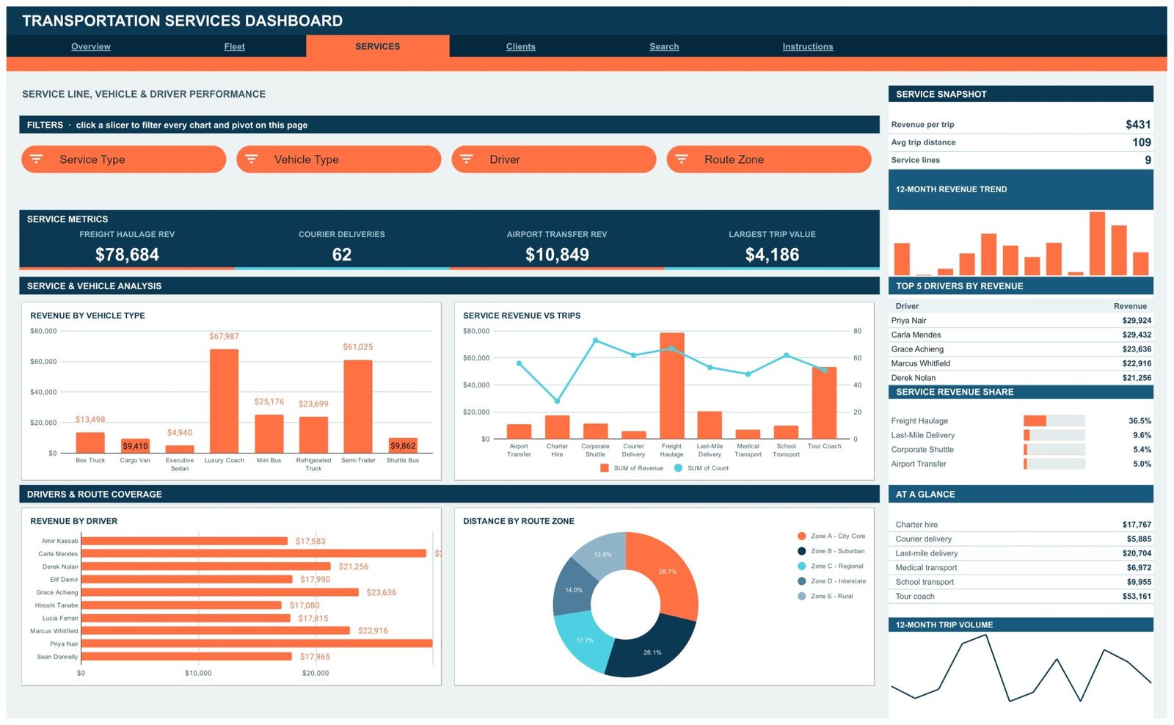This screenshot has height=725, width=1174.
Task: Open the Fleet tab
Action: click(234, 46)
